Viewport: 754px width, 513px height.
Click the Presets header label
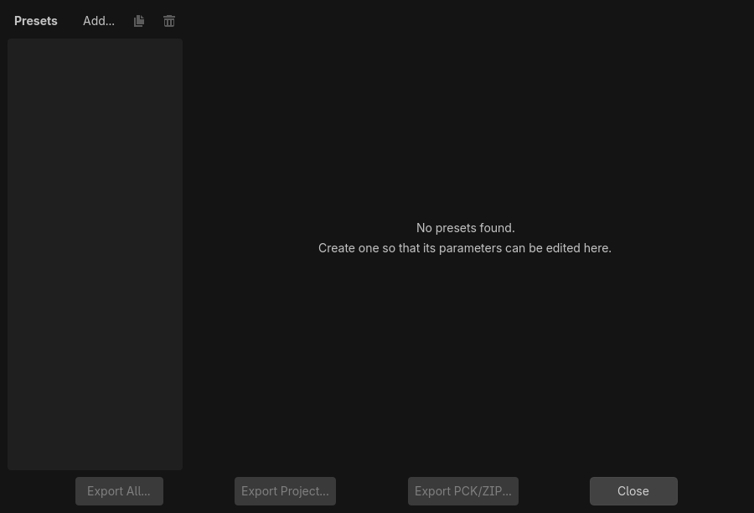[x=36, y=20]
